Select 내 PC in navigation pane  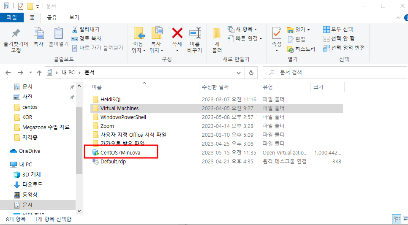click(25, 164)
